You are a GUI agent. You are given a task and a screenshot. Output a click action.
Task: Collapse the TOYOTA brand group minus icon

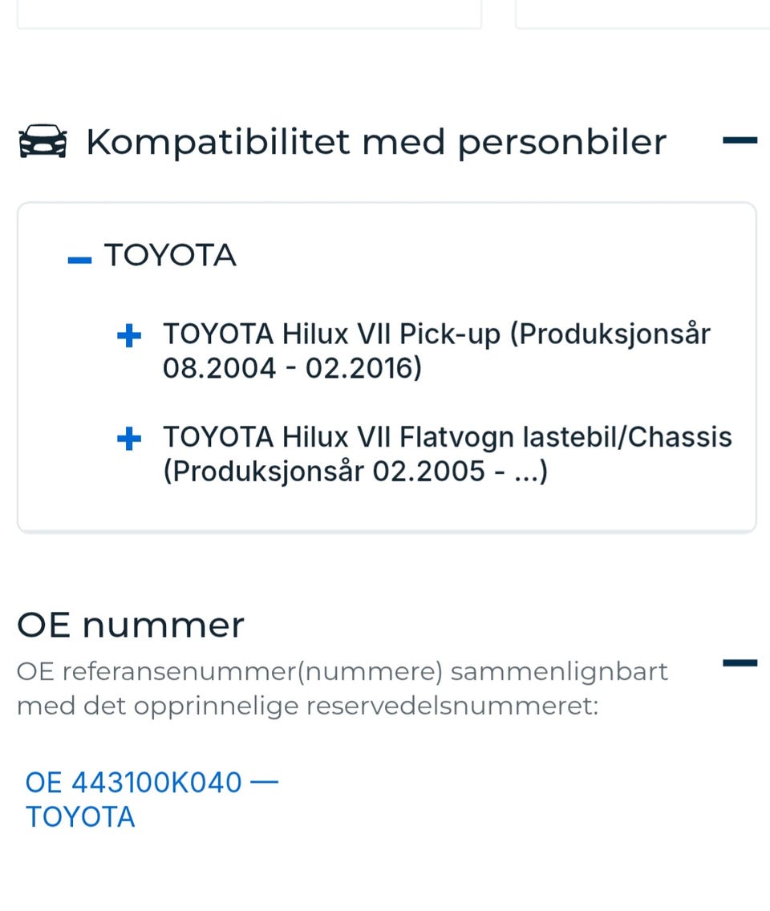tap(79, 260)
